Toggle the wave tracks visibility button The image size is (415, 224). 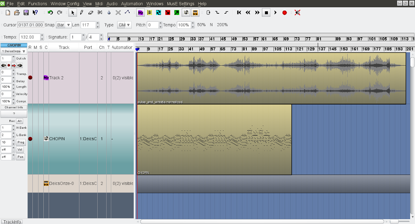point(141,13)
